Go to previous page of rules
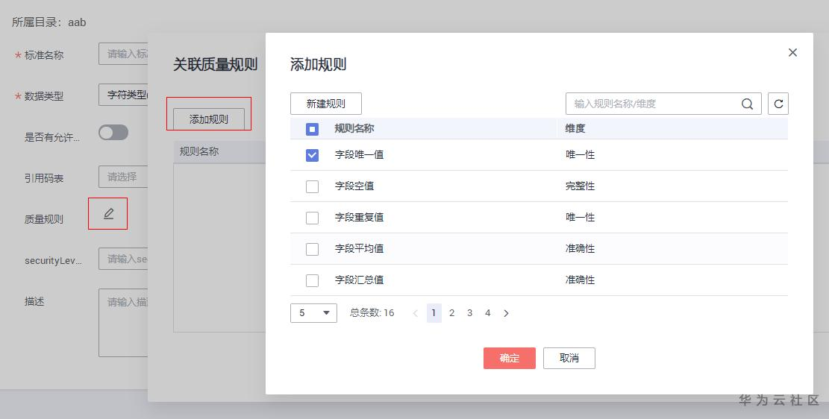Image resolution: width=829 pixels, height=419 pixels. (415, 313)
